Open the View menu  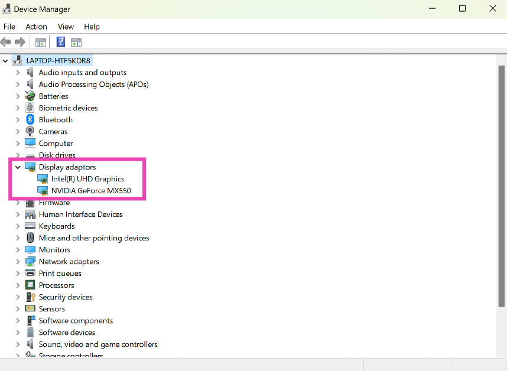[66, 27]
